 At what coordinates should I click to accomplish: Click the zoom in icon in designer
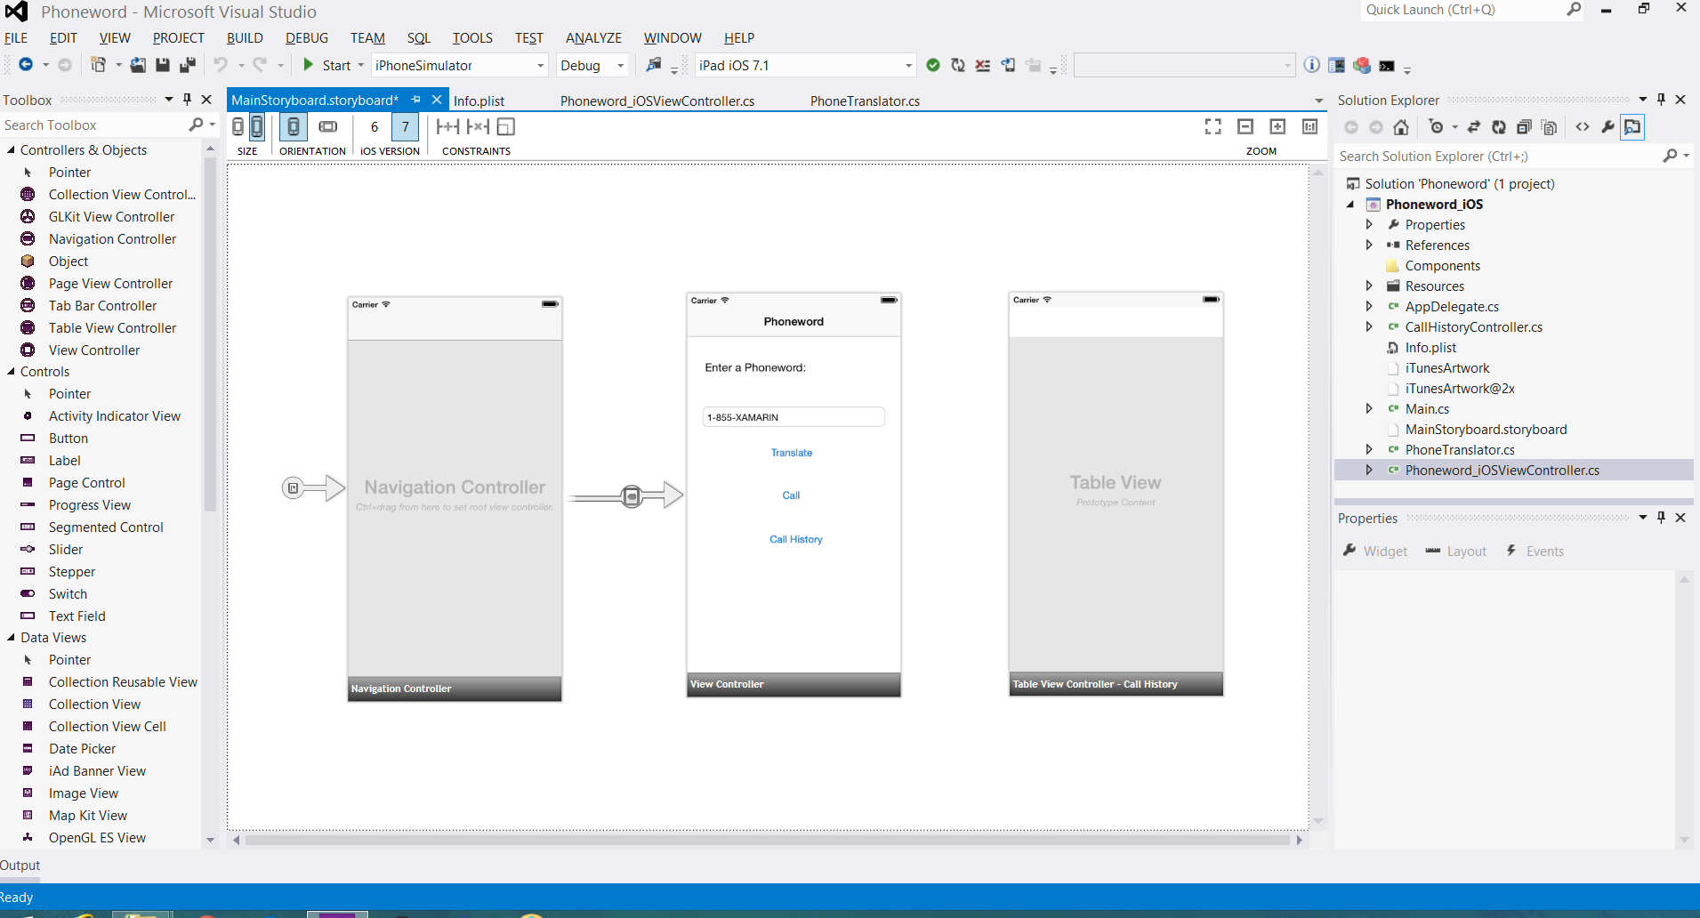point(1277,126)
